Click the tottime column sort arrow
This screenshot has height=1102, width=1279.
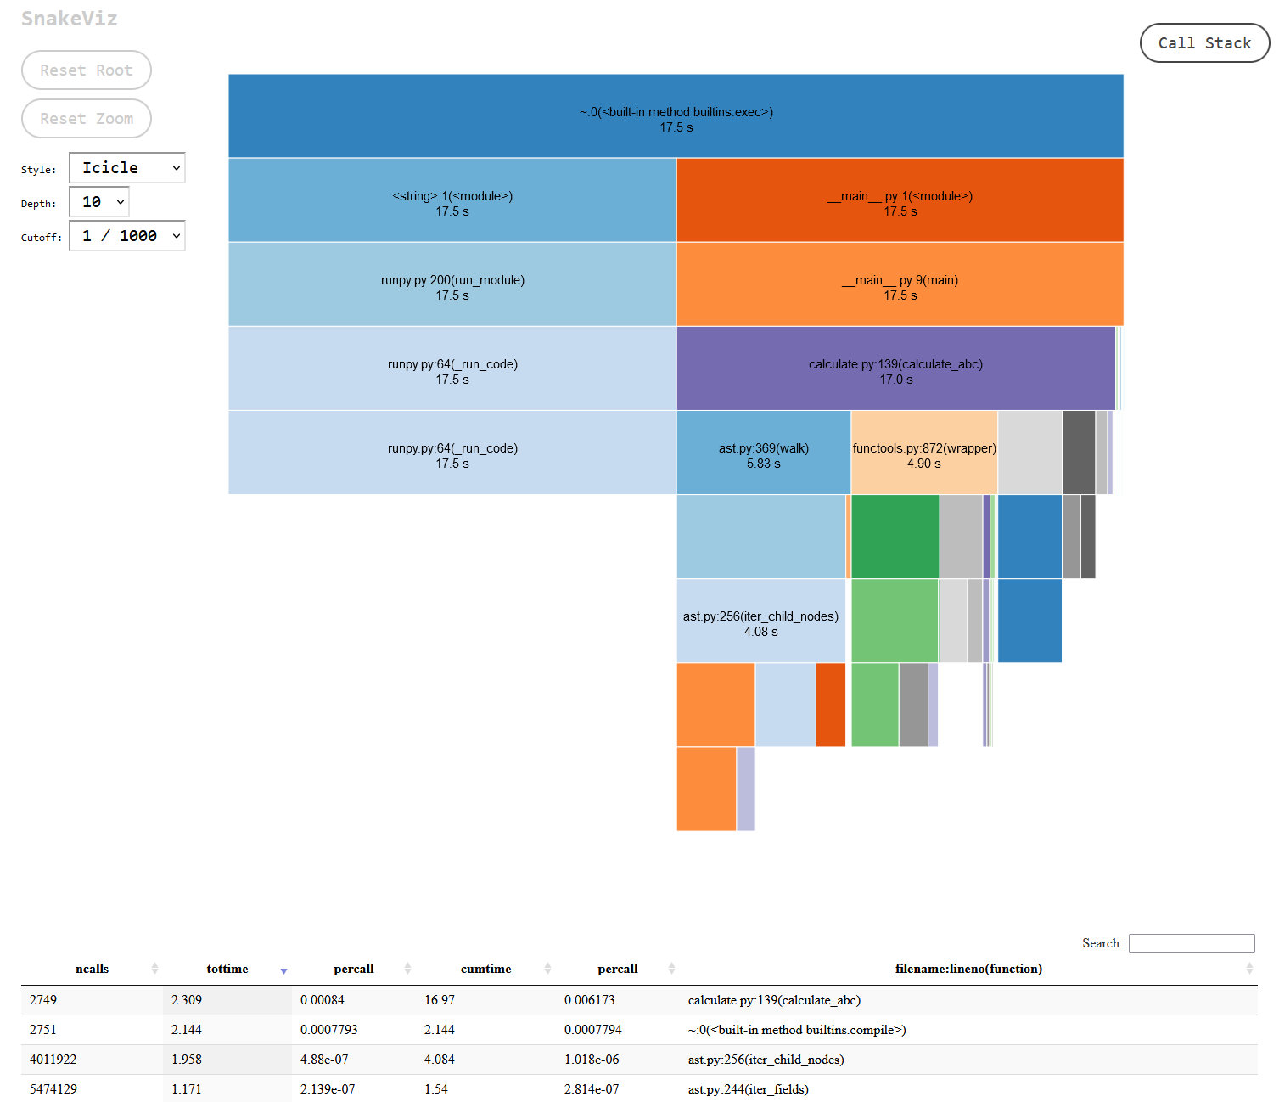tap(283, 970)
